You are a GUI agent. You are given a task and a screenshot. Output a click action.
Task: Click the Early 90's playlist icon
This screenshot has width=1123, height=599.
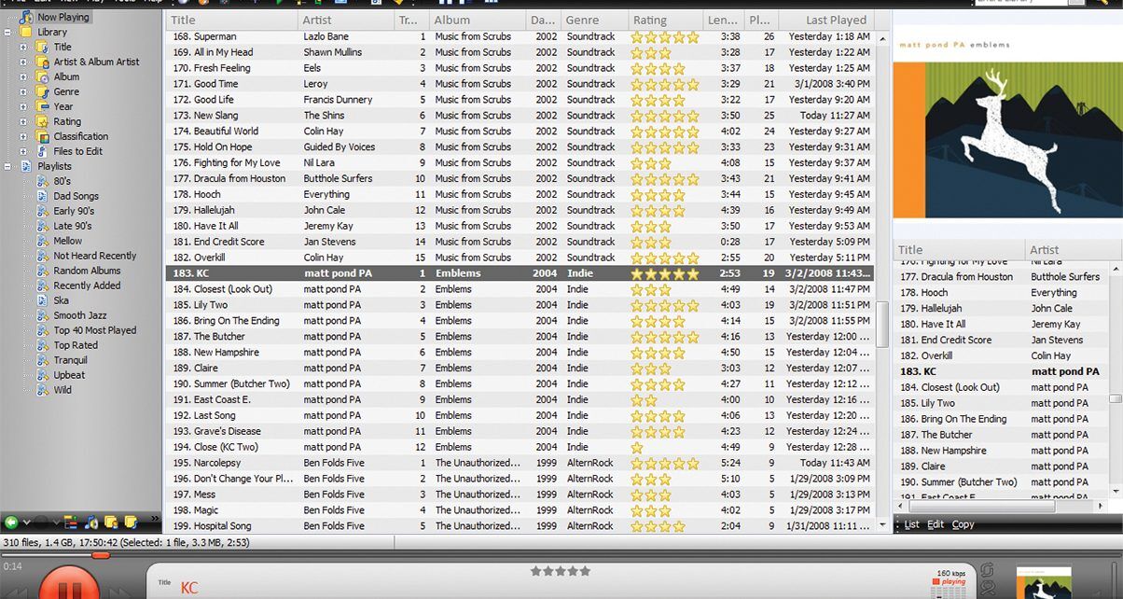click(43, 211)
